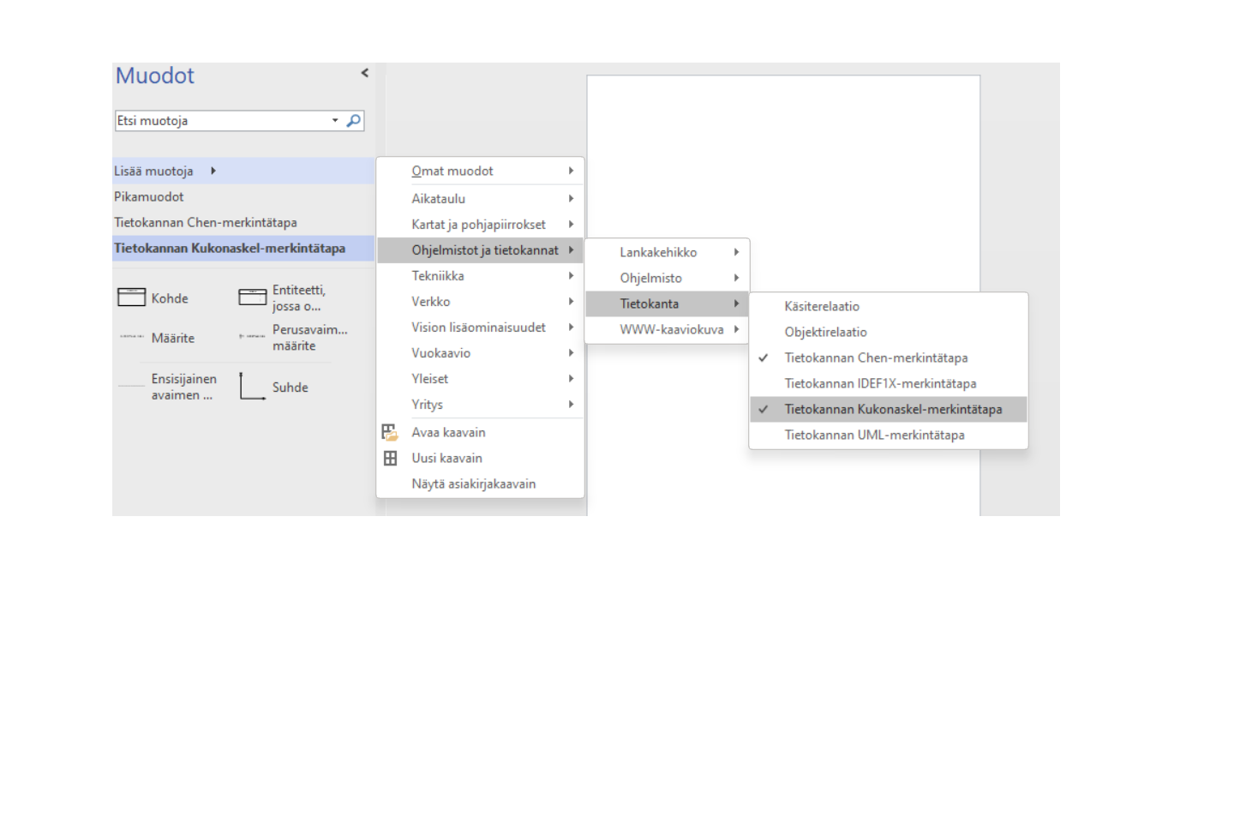Click the Uusi kaavain grid icon
This screenshot has height=823, width=1234.
coord(390,458)
